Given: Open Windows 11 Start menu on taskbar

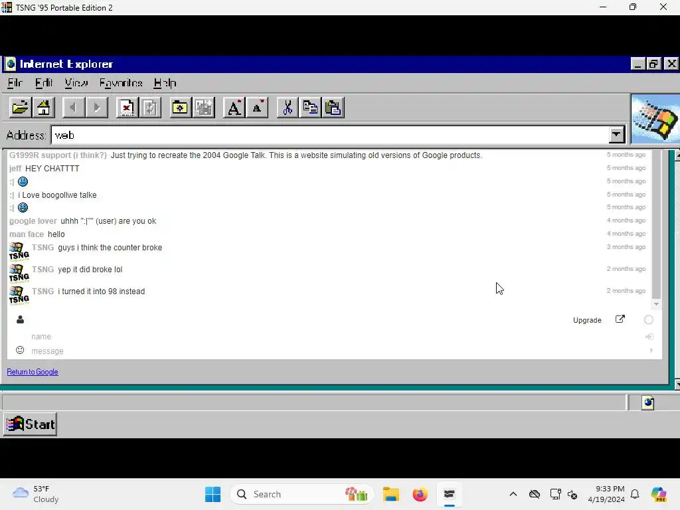Looking at the screenshot, I should tap(213, 494).
